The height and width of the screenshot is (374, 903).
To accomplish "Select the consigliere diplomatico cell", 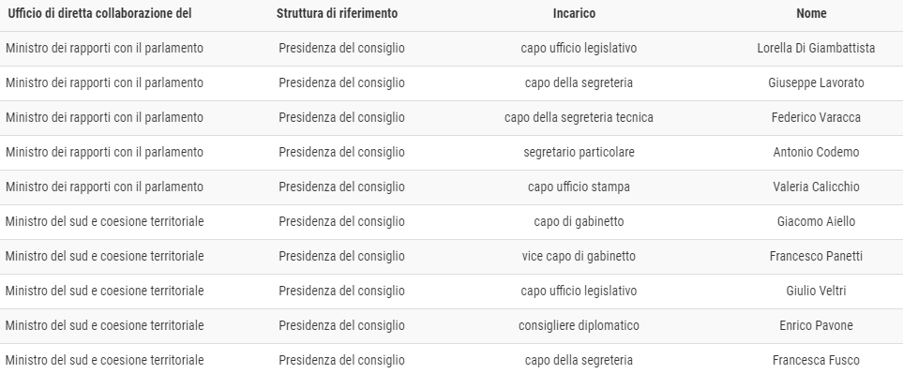I will click(579, 325).
